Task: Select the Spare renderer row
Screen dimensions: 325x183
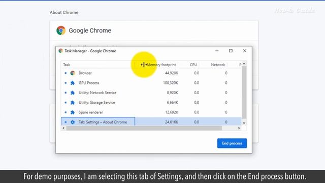Action: click(151, 112)
